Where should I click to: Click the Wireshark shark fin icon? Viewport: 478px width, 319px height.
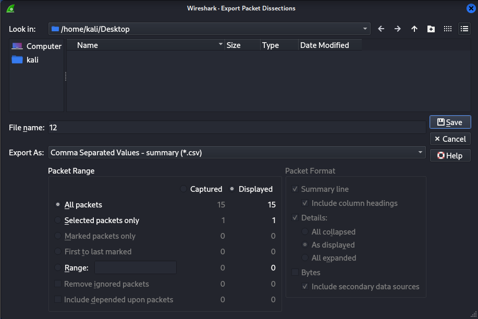tap(10, 8)
